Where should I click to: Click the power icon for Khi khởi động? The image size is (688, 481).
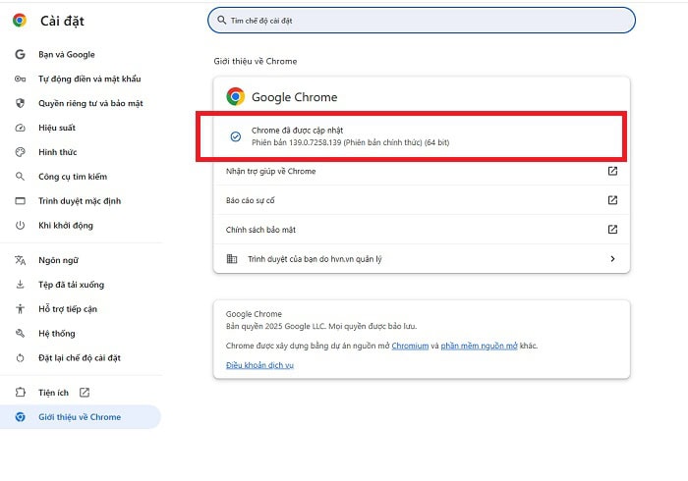[x=21, y=226]
